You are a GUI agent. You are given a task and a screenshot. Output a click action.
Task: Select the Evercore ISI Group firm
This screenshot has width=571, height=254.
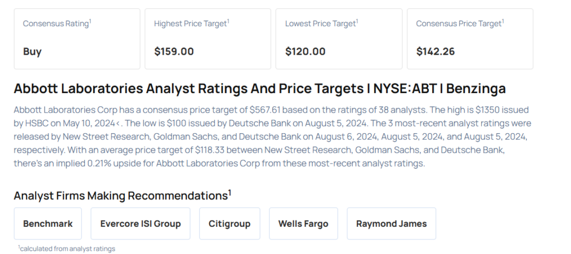click(141, 224)
